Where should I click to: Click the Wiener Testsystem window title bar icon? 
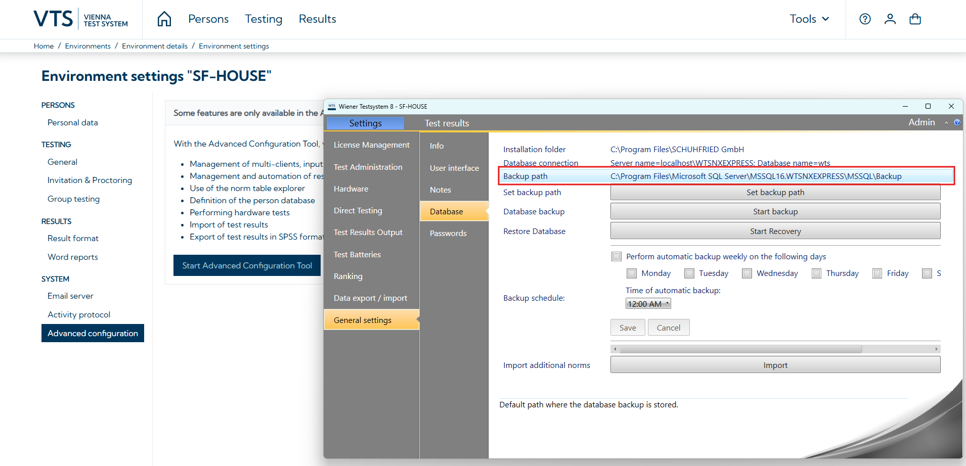click(x=332, y=107)
